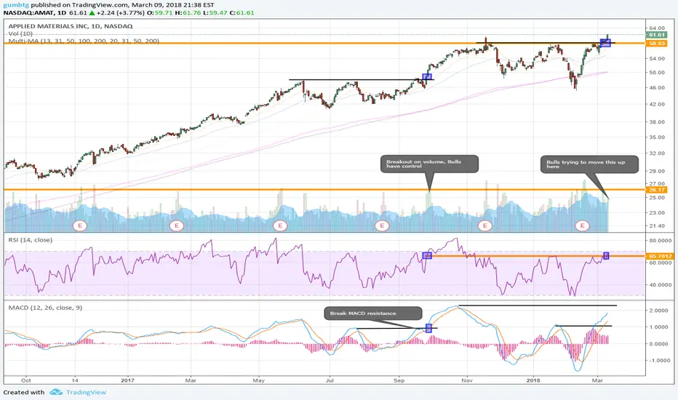This screenshot has height=400, width=678.
Task: Click the '2017' time axis label
Action: (127, 380)
